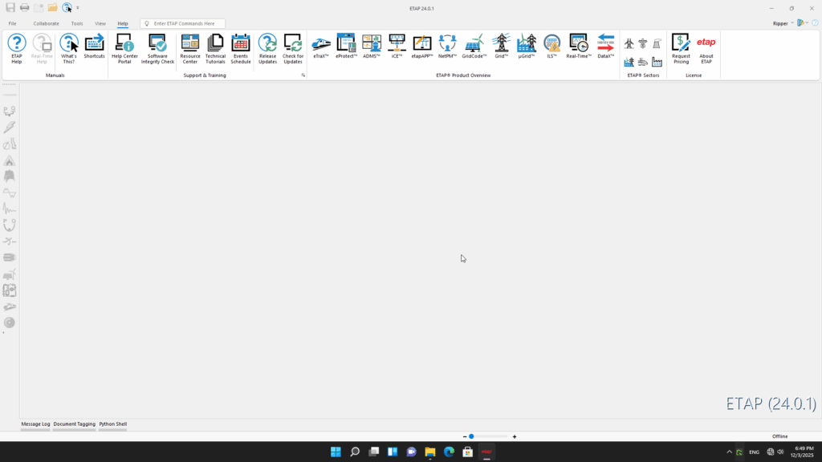Open ETAP Help manual
This screenshot has height=462, width=822.
(x=16, y=48)
